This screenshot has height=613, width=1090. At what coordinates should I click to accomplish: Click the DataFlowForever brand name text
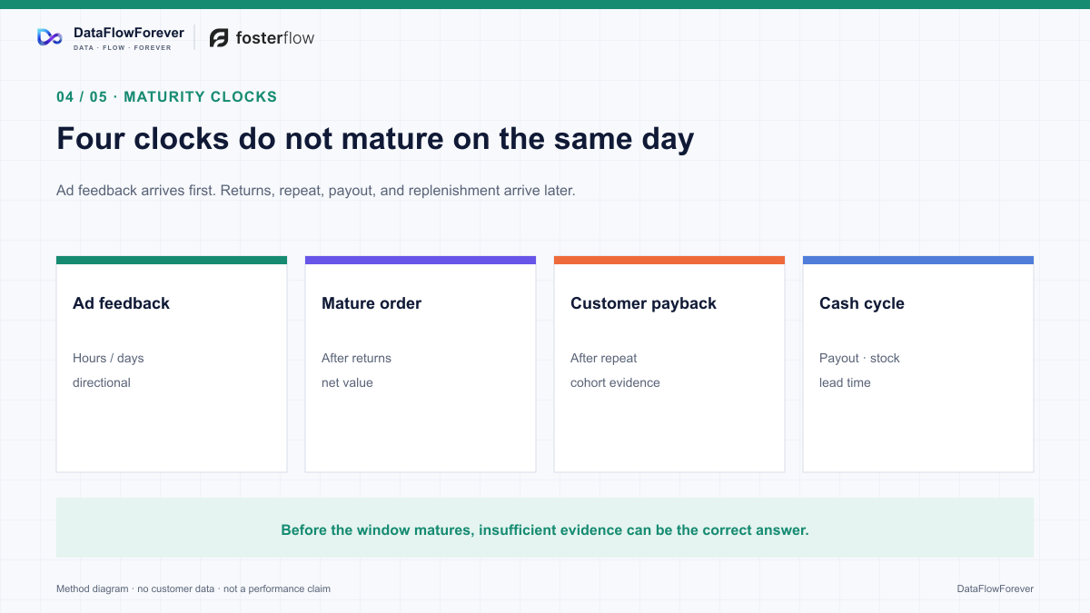[129, 33]
